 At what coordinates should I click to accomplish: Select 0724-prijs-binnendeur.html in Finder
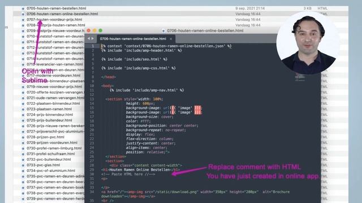(x=50, y=114)
